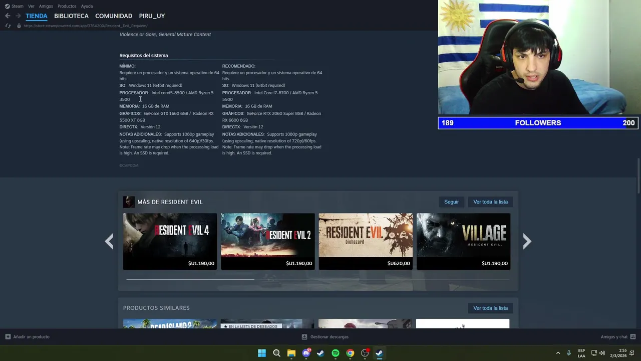
Task: Click Ver toda la lista for Productos similares
Action: pyautogui.click(x=490, y=308)
